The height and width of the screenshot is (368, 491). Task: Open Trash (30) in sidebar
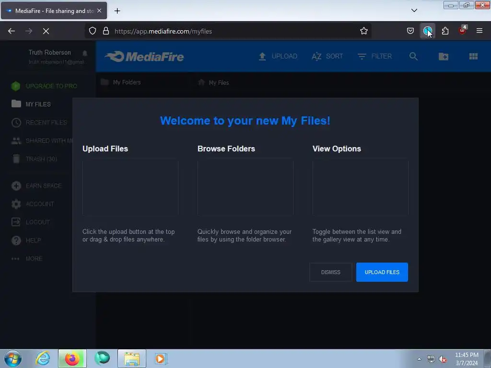coord(34,159)
